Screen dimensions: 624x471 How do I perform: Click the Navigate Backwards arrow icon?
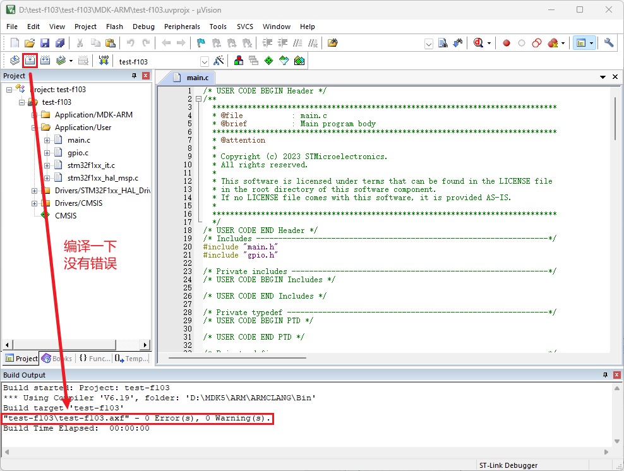(x=166, y=43)
